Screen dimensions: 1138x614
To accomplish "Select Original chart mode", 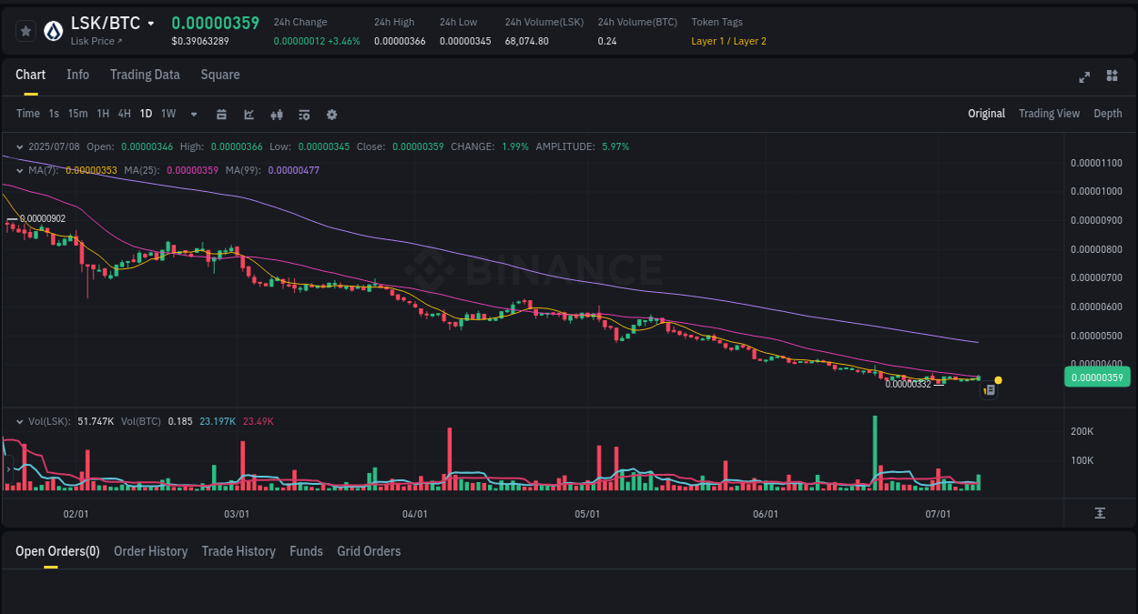I will click(x=986, y=114).
